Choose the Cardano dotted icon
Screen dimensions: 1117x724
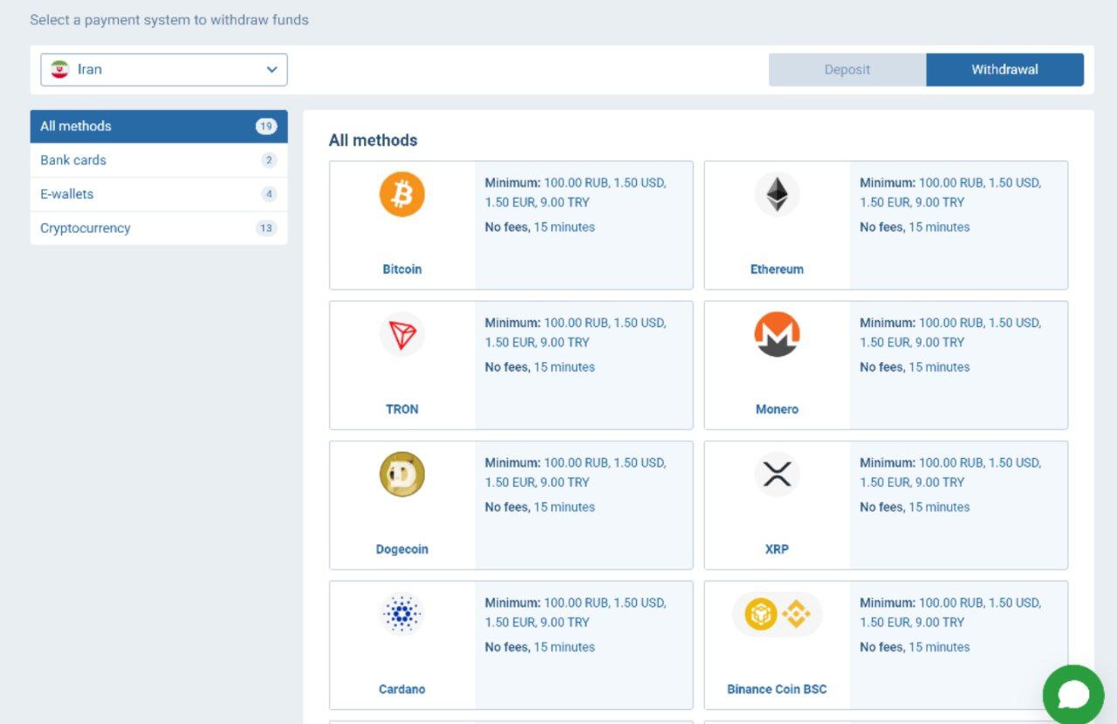click(x=401, y=614)
